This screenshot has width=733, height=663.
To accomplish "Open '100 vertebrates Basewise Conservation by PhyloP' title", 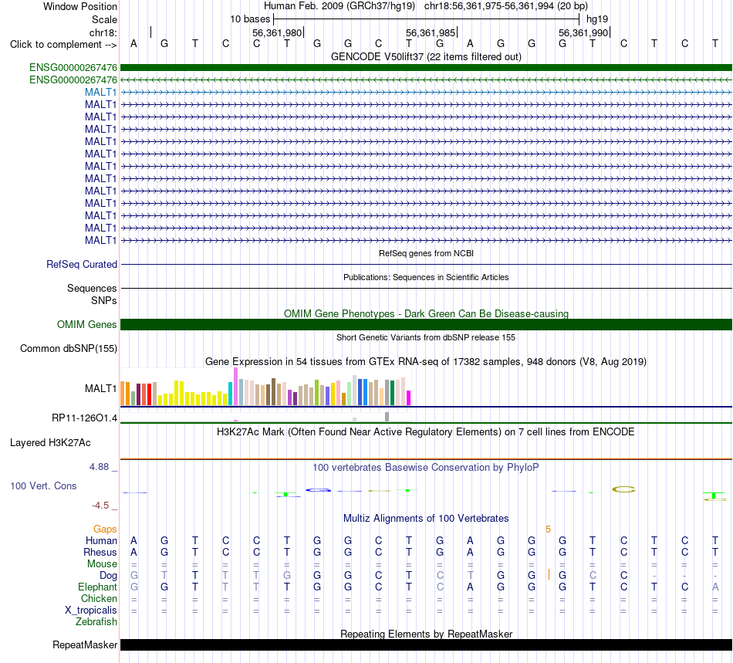I will pos(426,468).
